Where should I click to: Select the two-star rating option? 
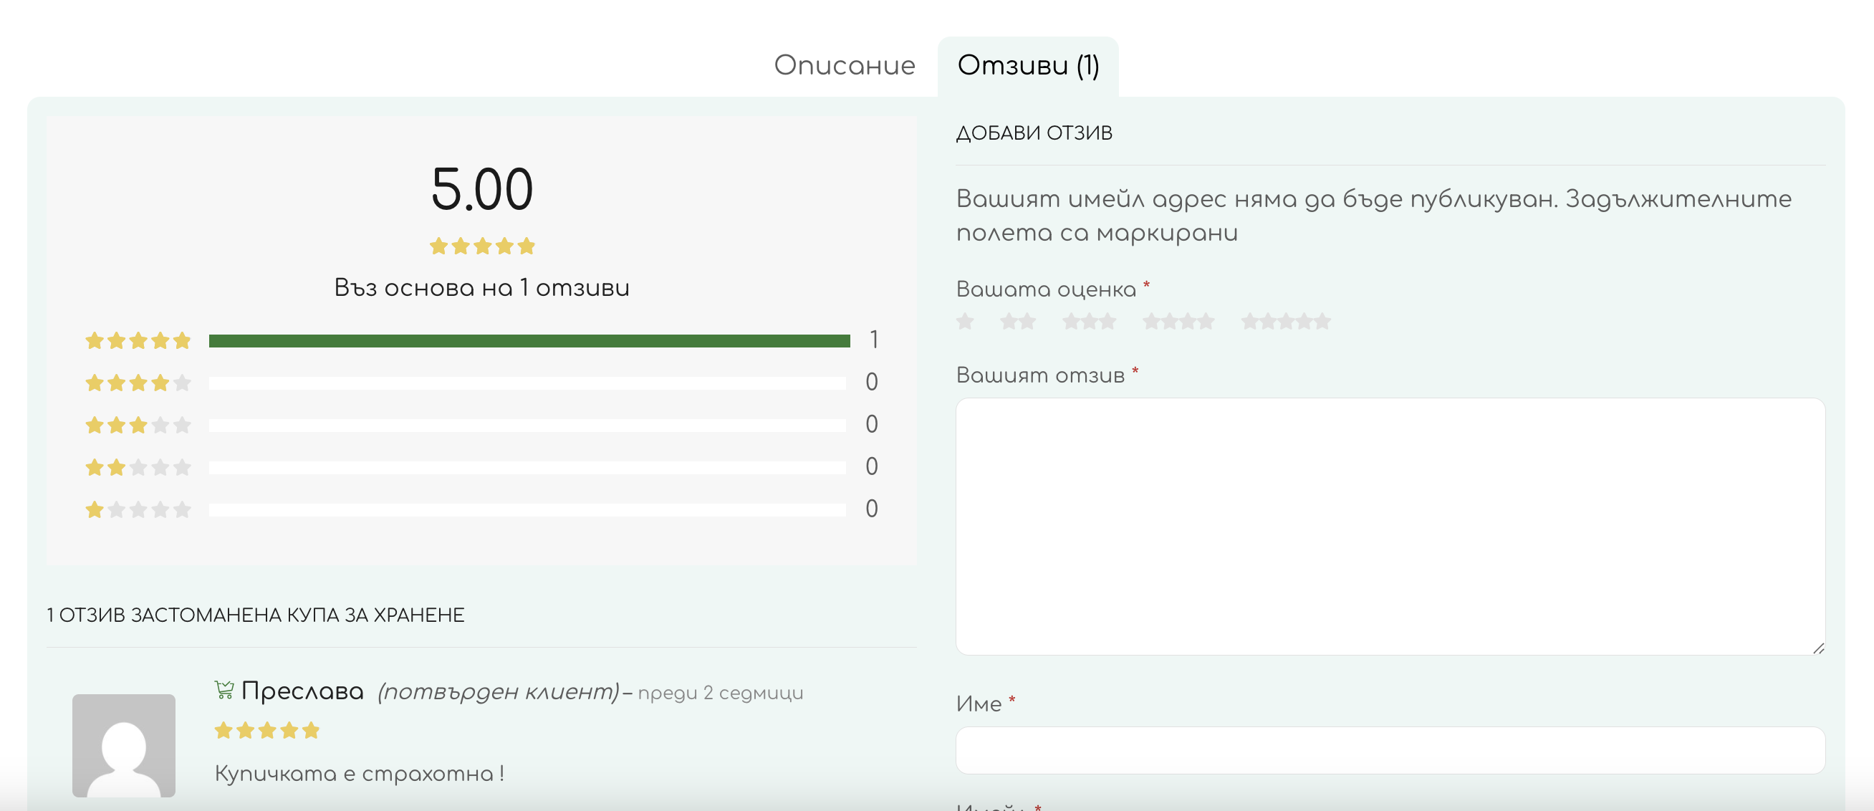pos(1018,321)
